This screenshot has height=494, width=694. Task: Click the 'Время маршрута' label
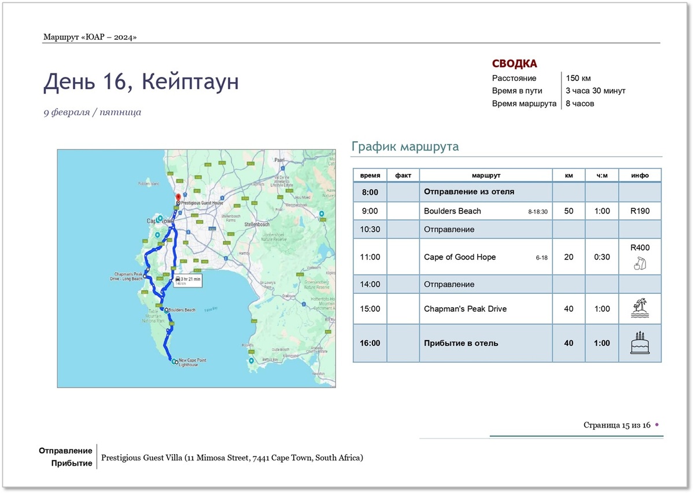(x=524, y=104)
